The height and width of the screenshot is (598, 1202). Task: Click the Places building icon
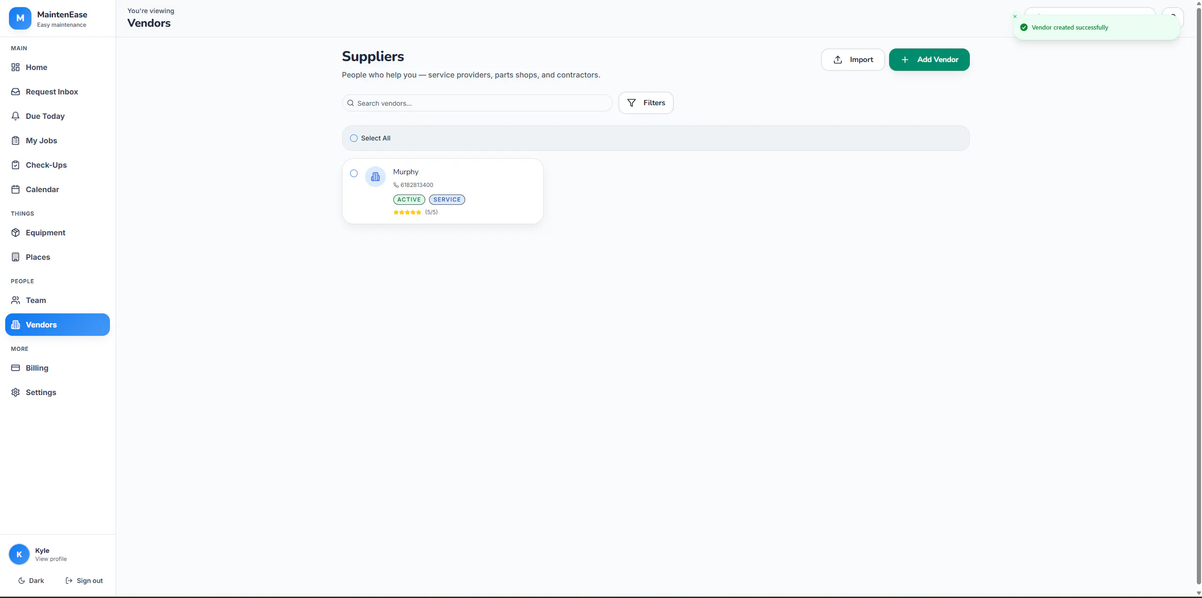coord(16,257)
